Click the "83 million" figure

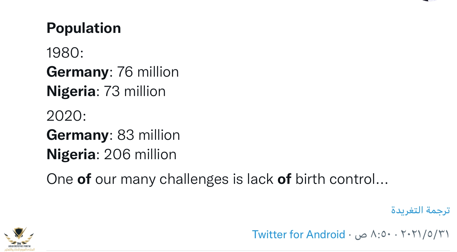pos(149,135)
